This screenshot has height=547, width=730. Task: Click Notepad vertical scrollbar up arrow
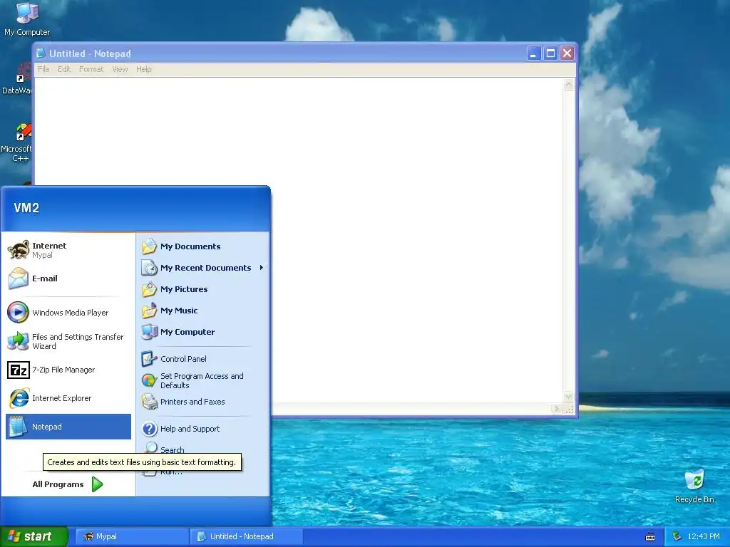click(568, 85)
